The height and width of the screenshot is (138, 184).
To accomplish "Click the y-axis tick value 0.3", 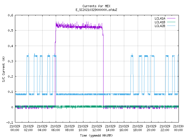I will (10, 61).
